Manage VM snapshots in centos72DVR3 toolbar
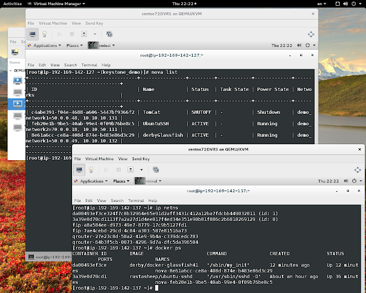This screenshot has height=293, width=366. point(156,169)
